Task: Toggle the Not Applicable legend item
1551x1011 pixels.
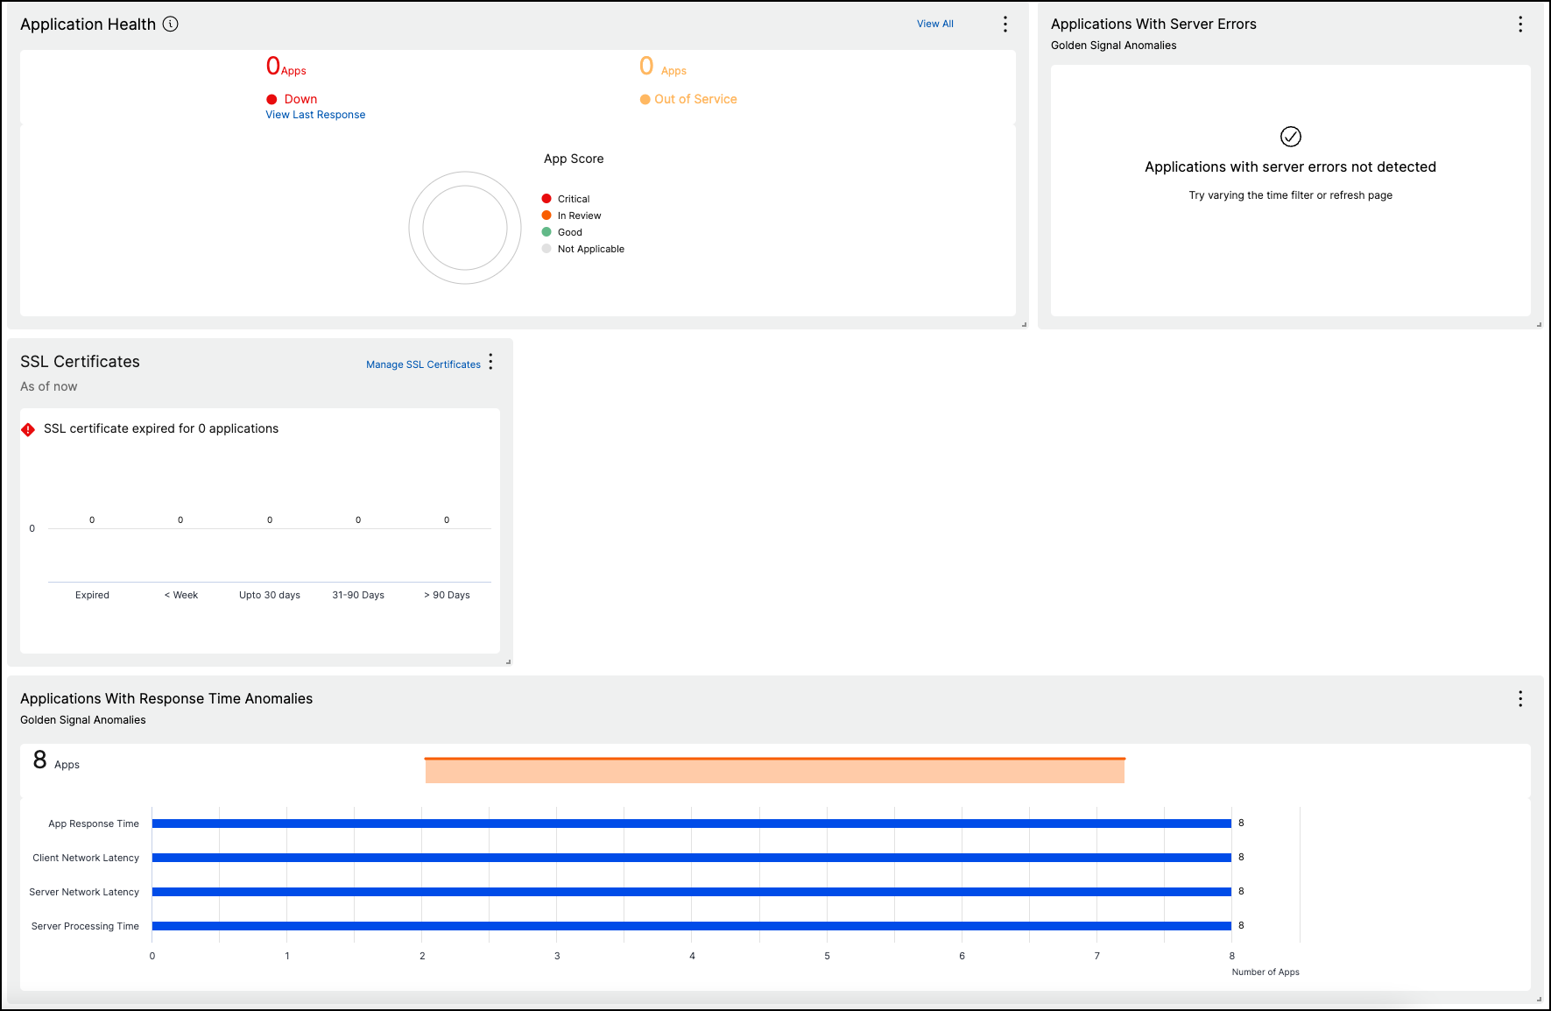Action: click(583, 249)
